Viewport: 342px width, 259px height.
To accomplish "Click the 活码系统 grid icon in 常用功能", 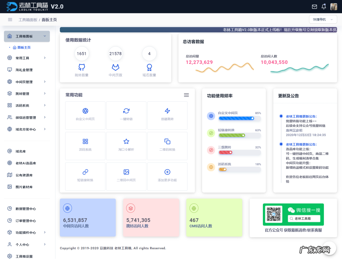I will (x=85, y=142).
